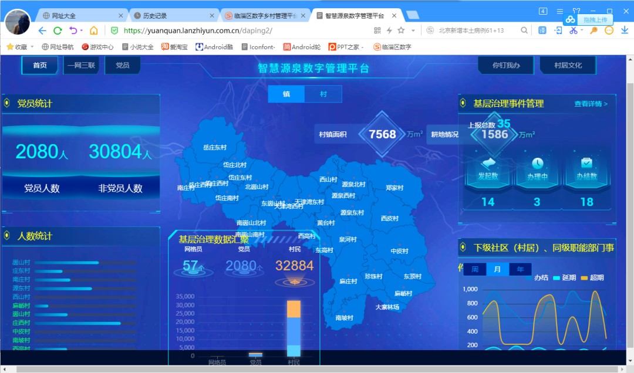Viewport: 634px width, 373px height.
Task: Open the 村居文化 button
Action: (568, 65)
